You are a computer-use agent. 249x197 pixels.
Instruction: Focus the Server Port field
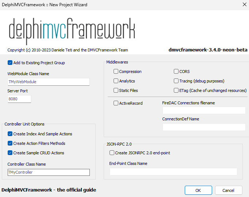pos(19,99)
